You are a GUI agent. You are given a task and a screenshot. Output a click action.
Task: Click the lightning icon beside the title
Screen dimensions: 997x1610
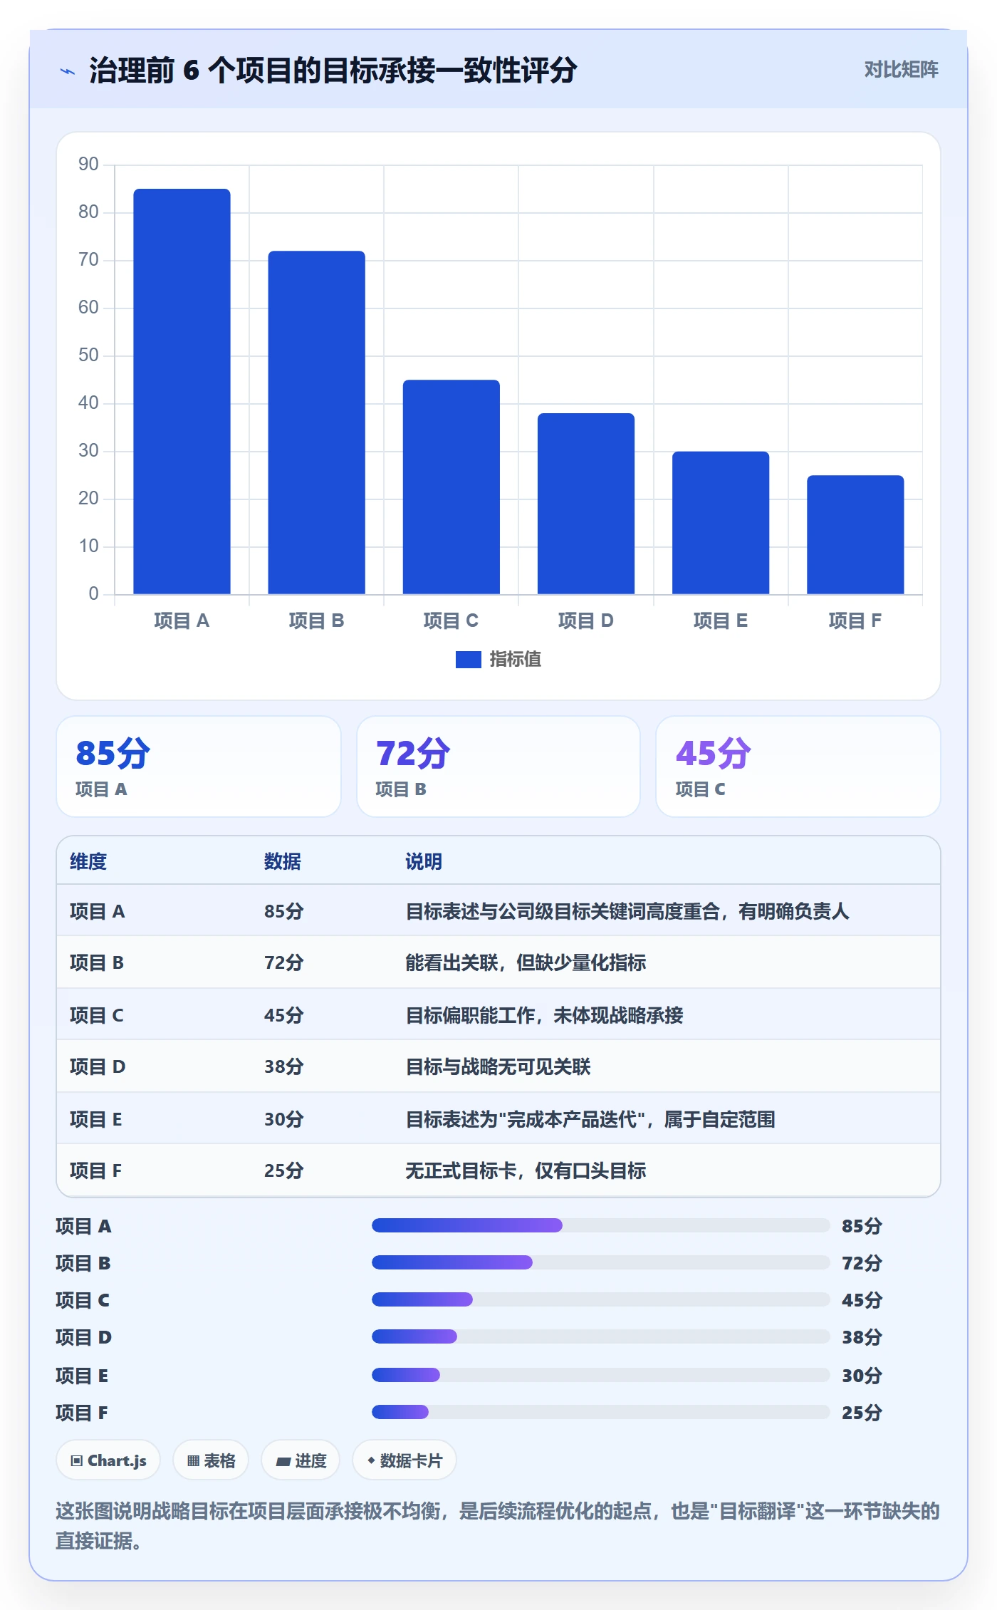pos(68,71)
